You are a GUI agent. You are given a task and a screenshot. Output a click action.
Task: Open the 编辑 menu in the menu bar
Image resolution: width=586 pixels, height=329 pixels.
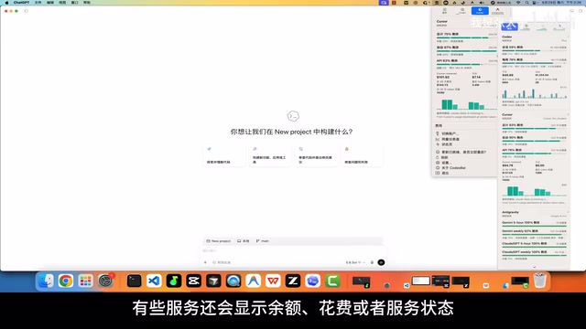coord(50,3)
